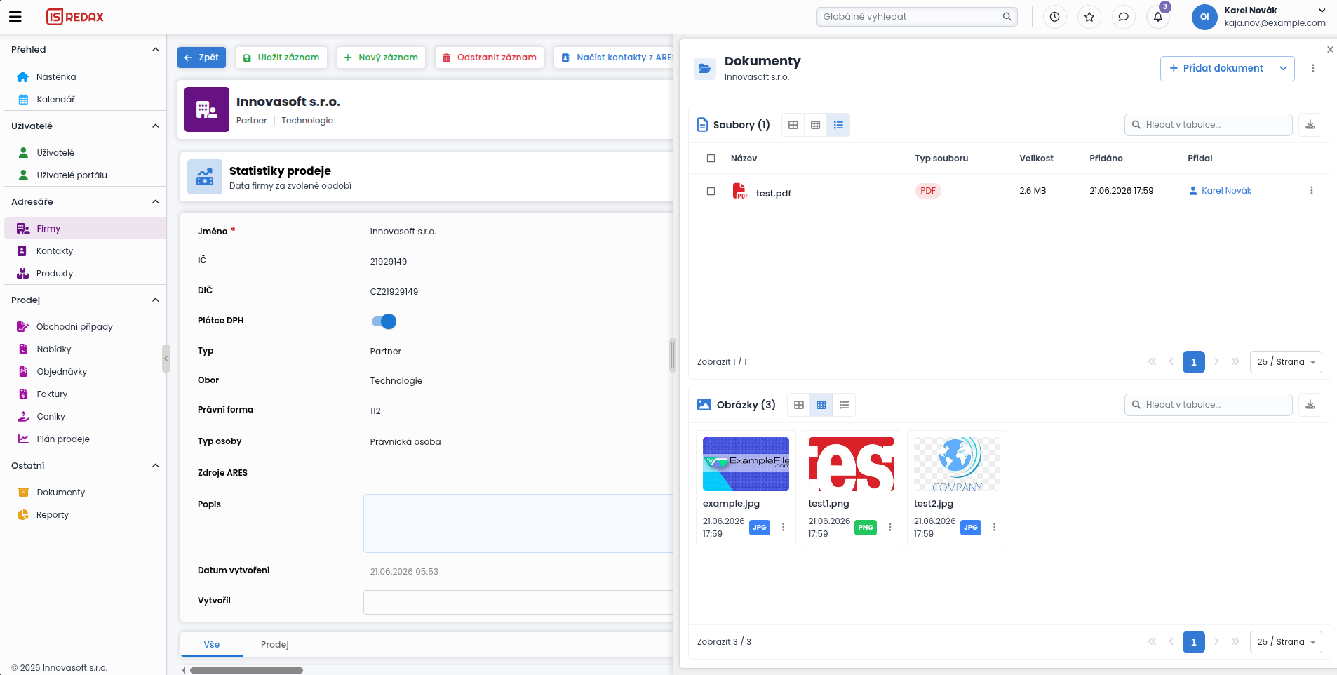The width and height of the screenshot is (1337, 675).
Task: Click Odstranit záznam button
Action: click(x=490, y=58)
